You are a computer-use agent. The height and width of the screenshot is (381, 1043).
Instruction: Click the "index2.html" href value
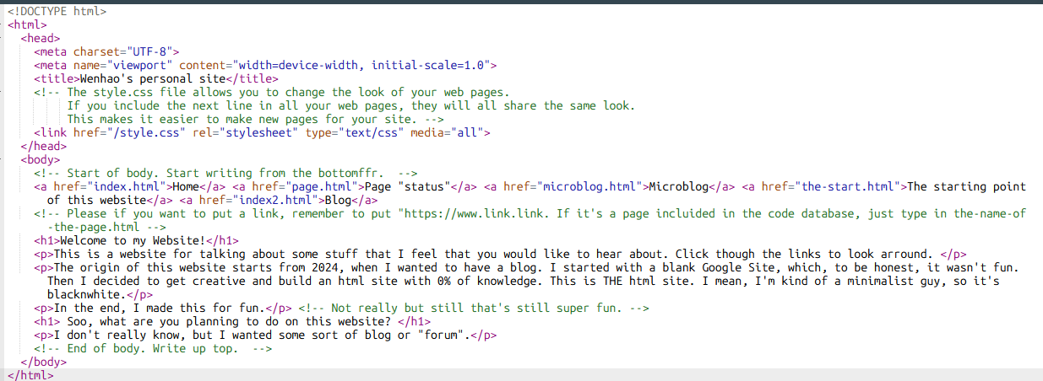pos(277,200)
